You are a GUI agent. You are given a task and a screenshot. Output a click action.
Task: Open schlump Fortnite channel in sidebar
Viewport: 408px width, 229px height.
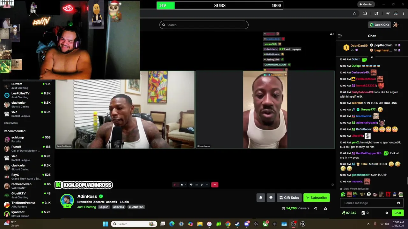(27, 139)
